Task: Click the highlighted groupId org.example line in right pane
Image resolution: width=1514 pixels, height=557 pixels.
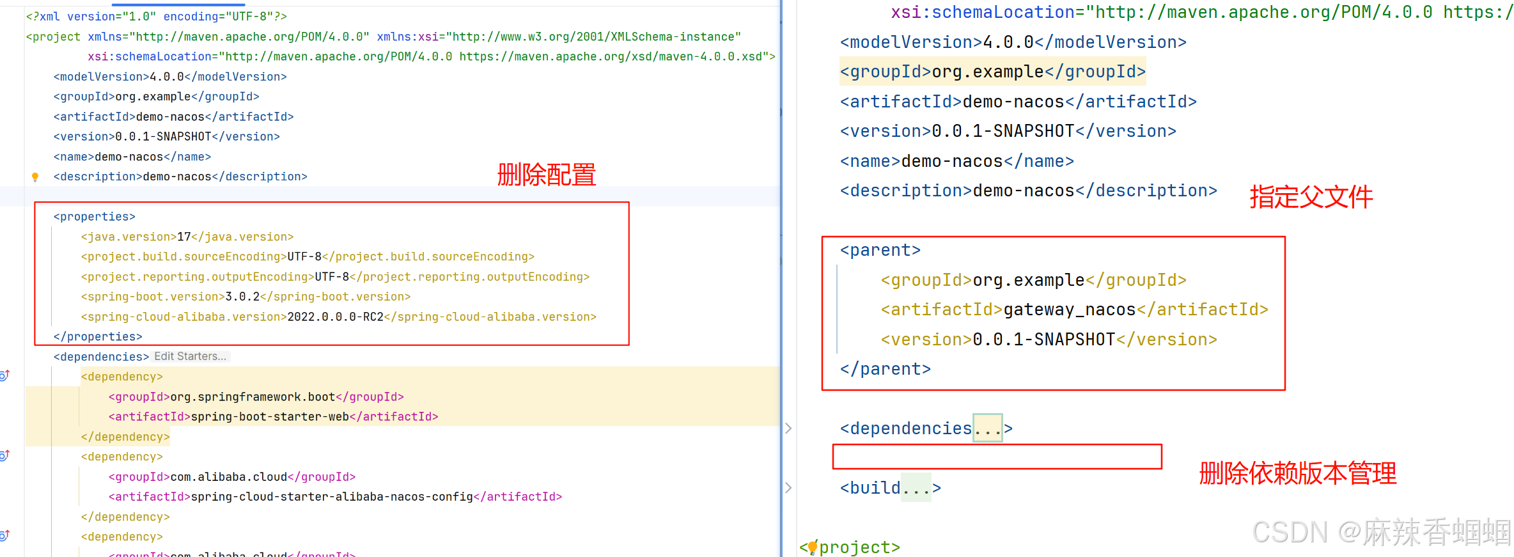Action: pyautogui.click(x=993, y=72)
